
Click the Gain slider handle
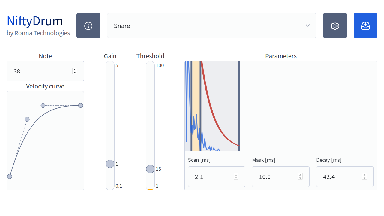tap(110, 164)
